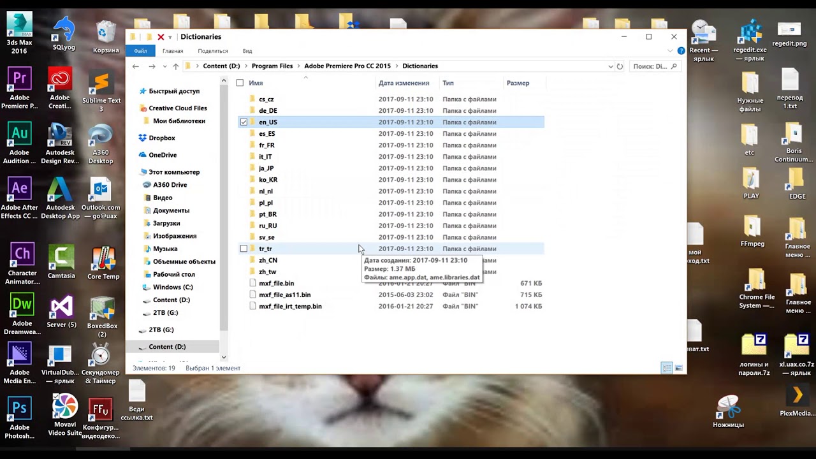Select the de_DE folder row
This screenshot has width=816, height=459.
[390, 110]
